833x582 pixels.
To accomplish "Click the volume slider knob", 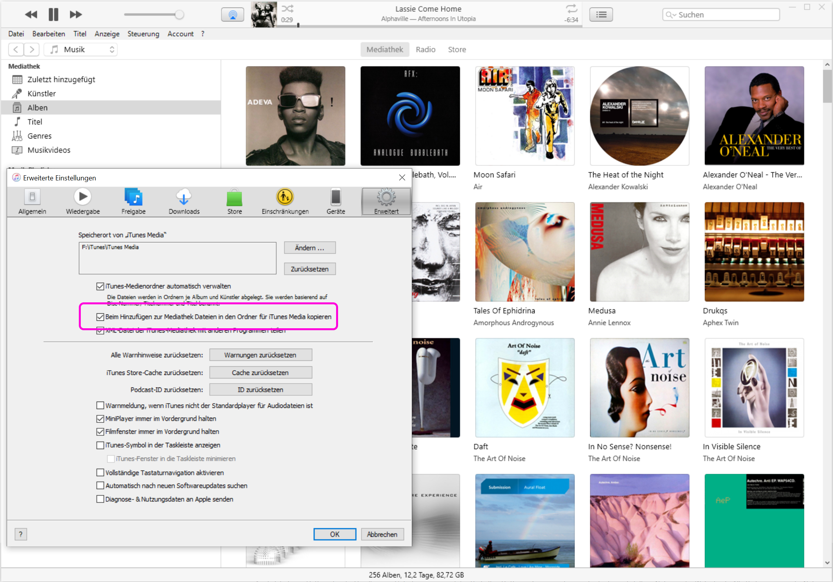I will [x=179, y=15].
